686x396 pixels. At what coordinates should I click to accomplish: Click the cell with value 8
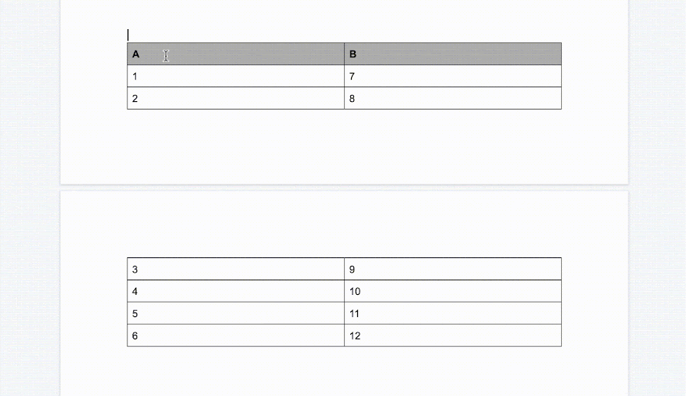pos(453,98)
